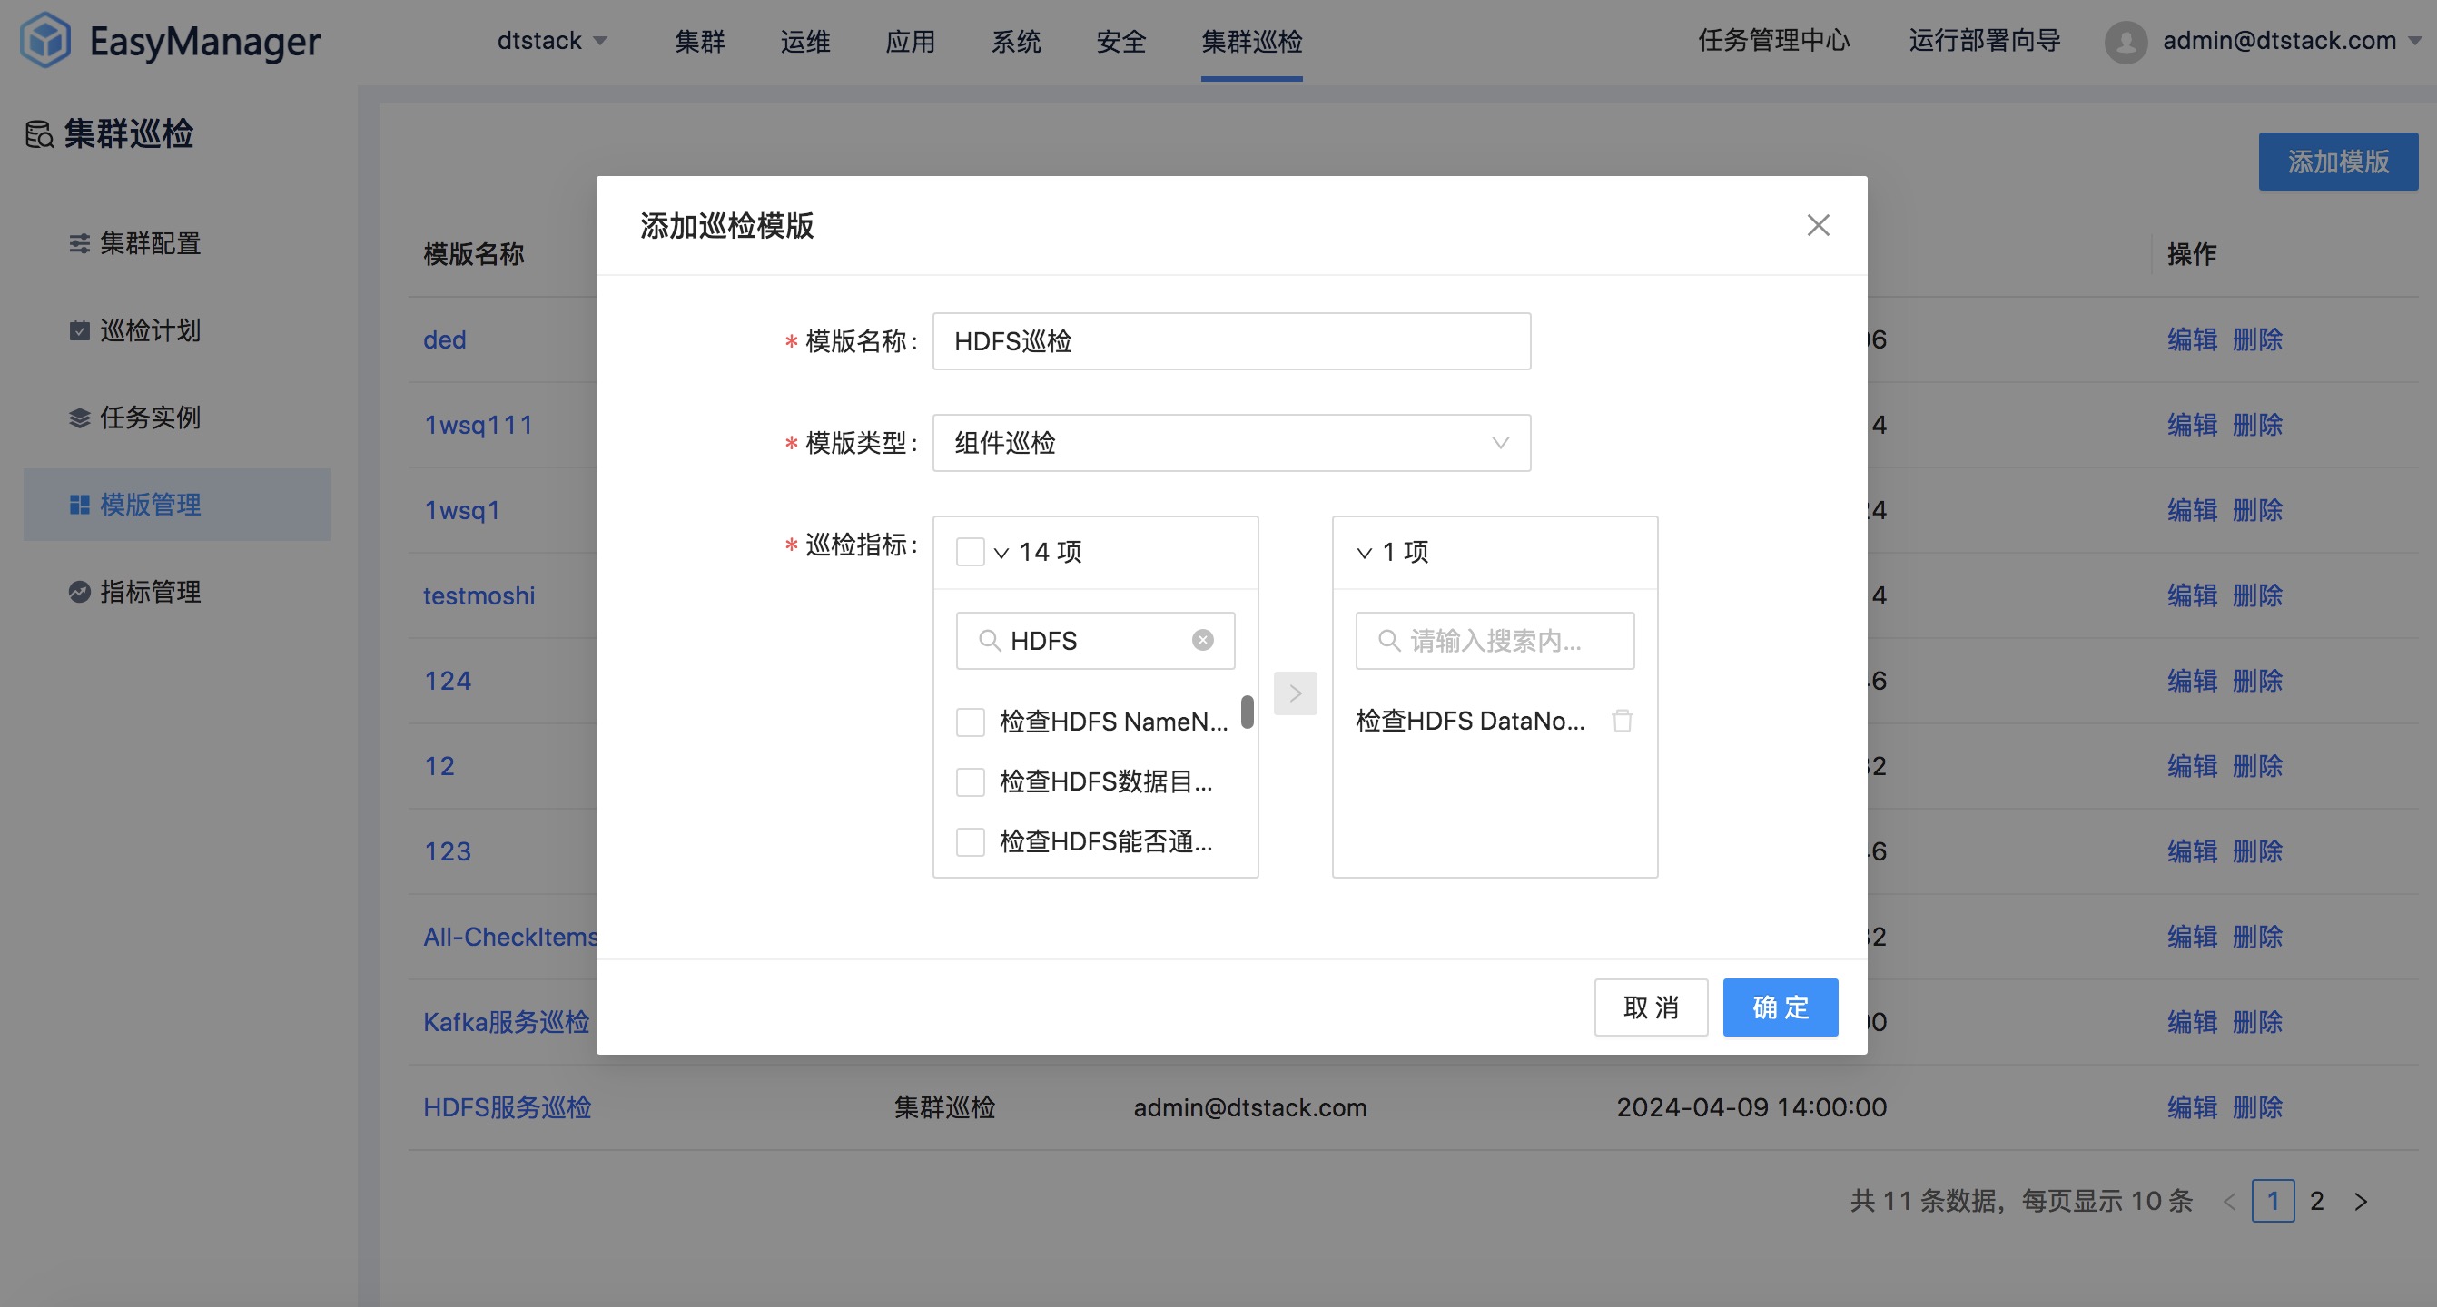Click the 集群巡检 sidebar header icon

click(39, 134)
